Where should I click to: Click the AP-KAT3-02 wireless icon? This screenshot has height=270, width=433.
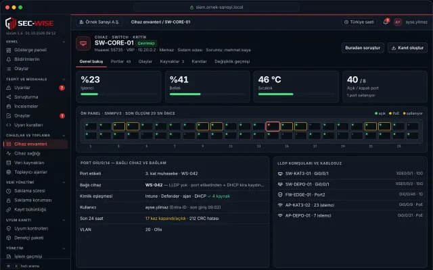pyautogui.click(x=280, y=205)
